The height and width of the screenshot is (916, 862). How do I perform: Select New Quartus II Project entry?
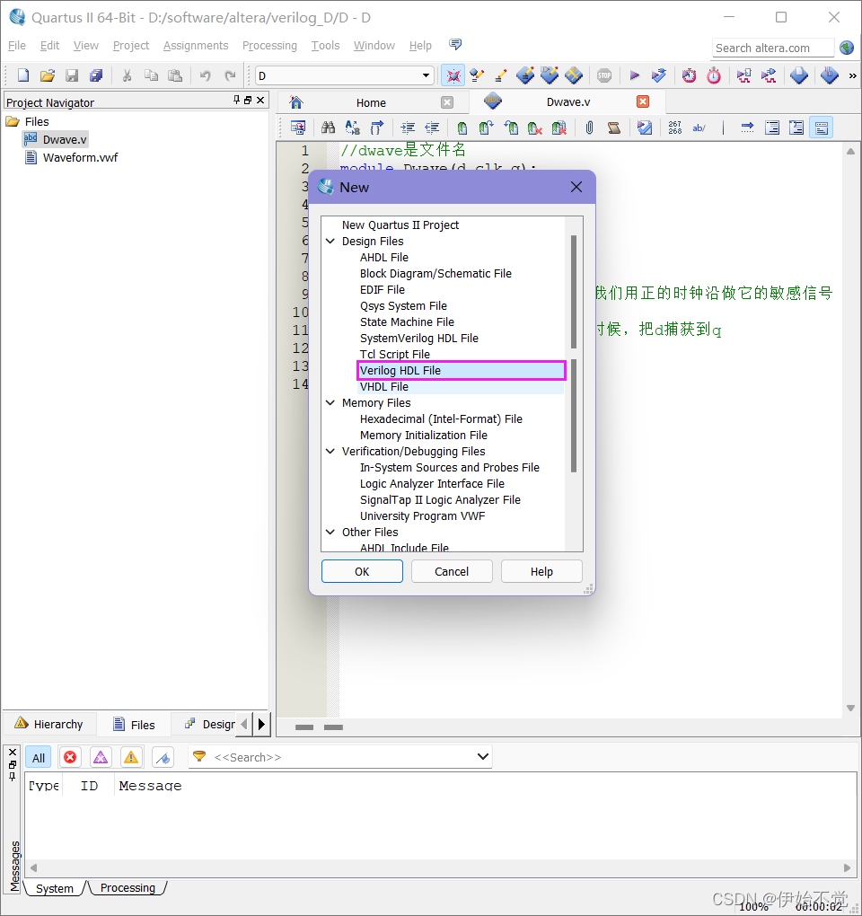[400, 225]
